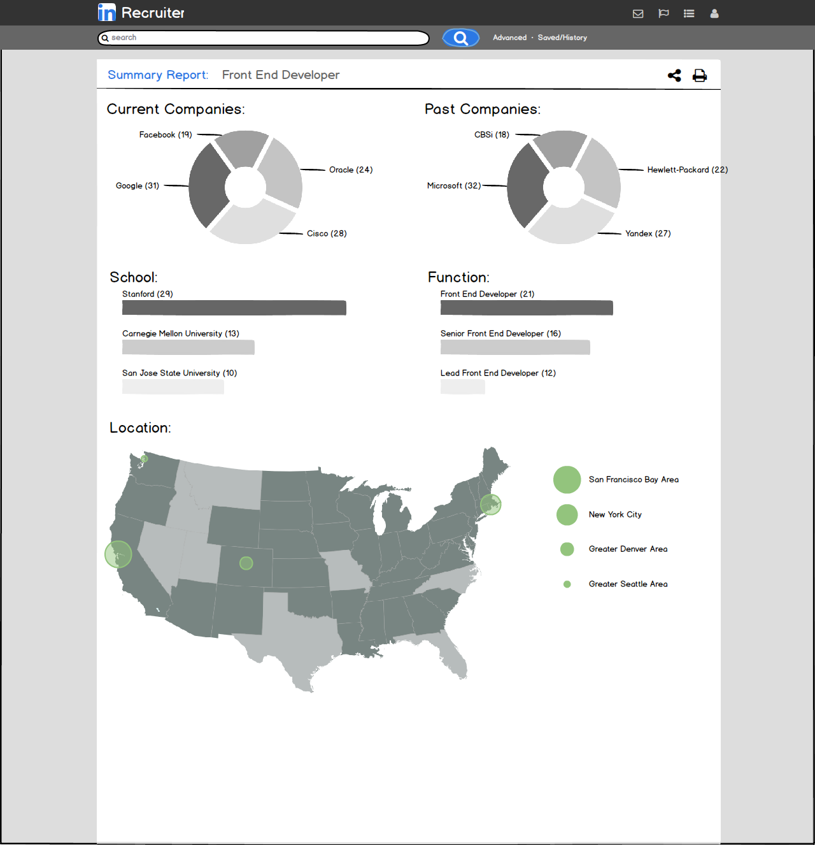Viewport: 815px width, 845px height.
Task: Select the Stanford school bar
Action: (234, 308)
